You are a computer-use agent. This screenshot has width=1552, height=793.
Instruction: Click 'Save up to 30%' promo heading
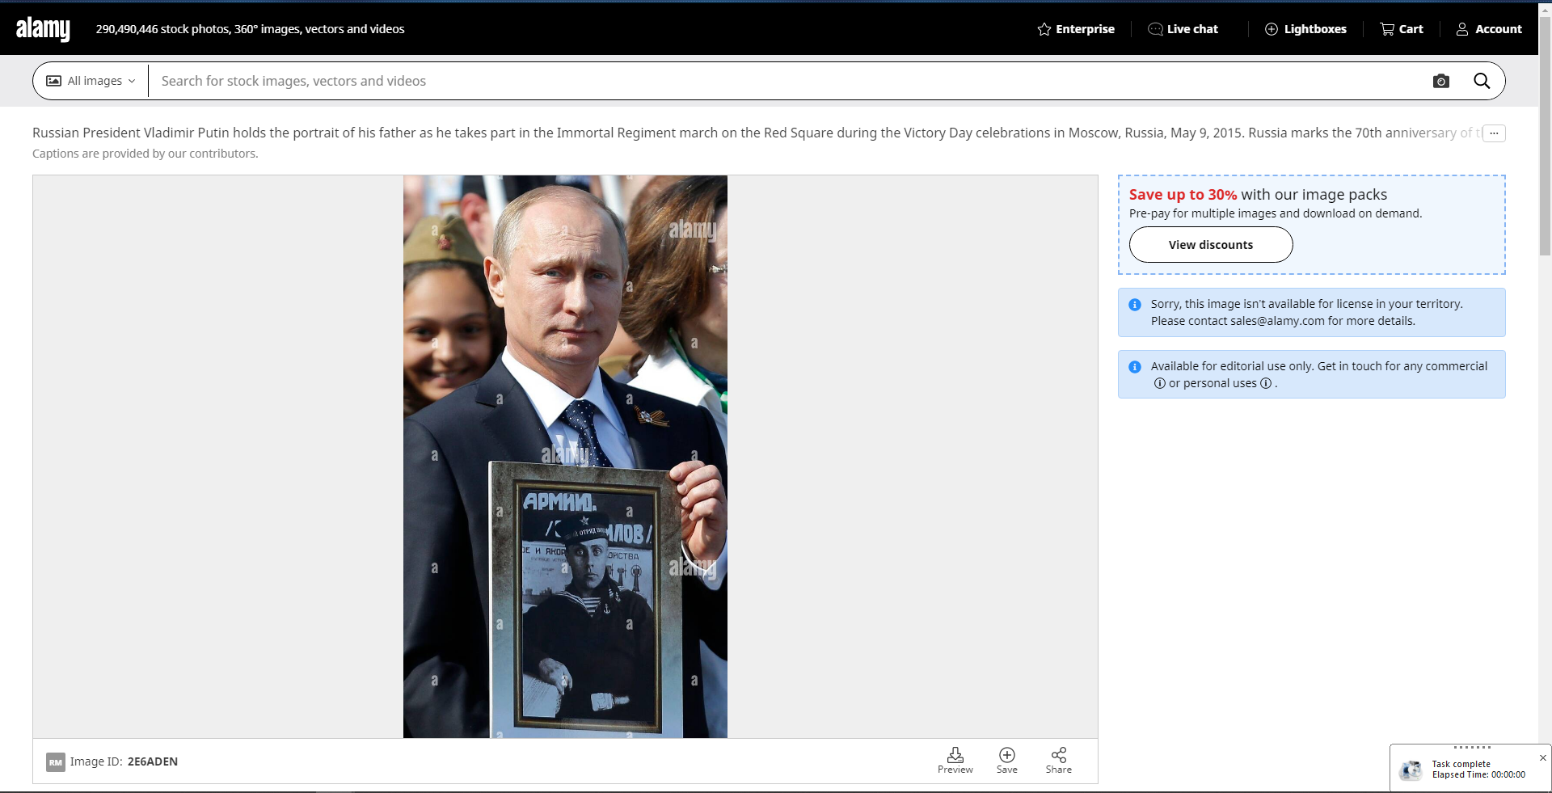tap(1183, 195)
